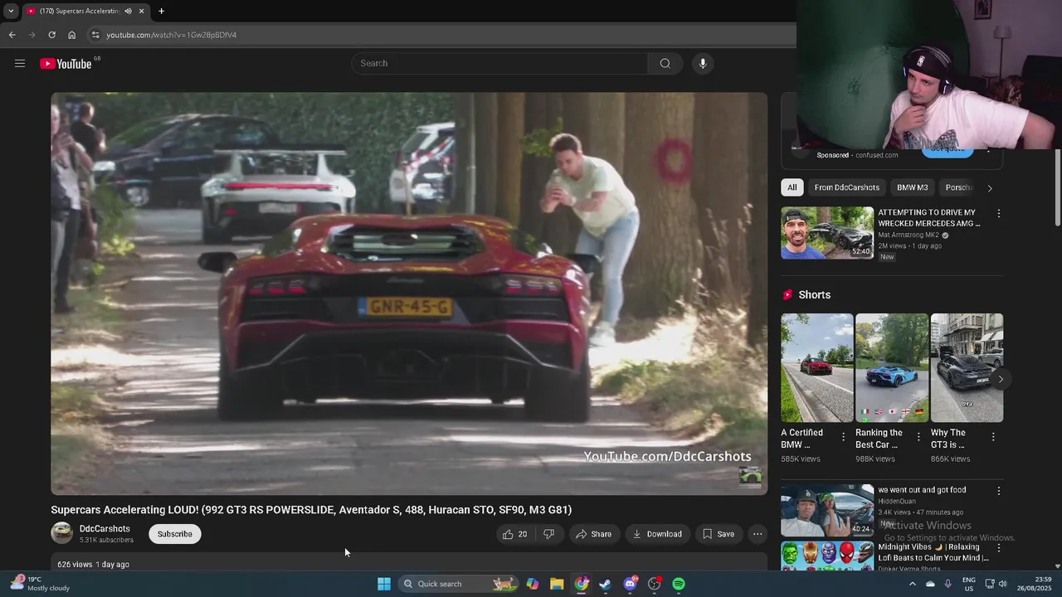Image resolution: width=1062 pixels, height=597 pixels.
Task: Open options for the Why The GT3 short
Action: [x=993, y=437]
